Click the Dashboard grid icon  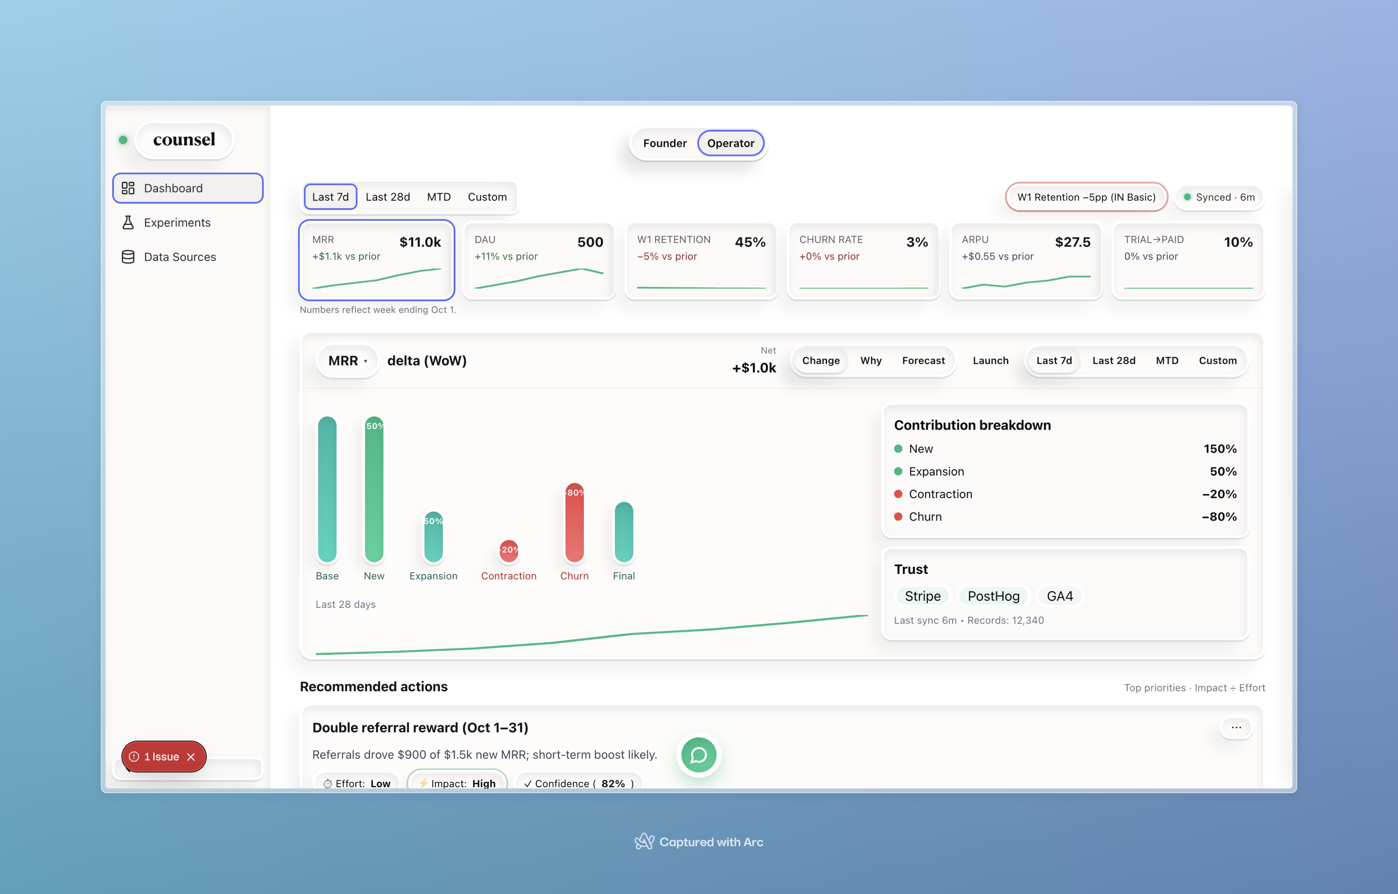click(128, 188)
